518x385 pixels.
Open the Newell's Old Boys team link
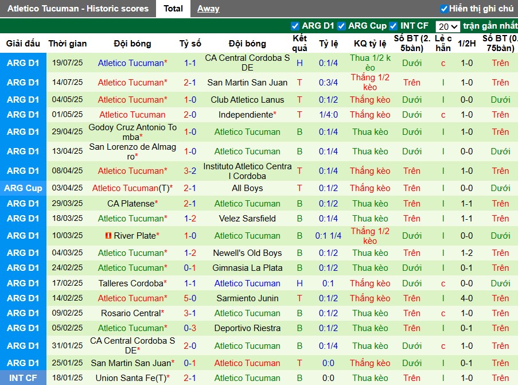(247, 253)
